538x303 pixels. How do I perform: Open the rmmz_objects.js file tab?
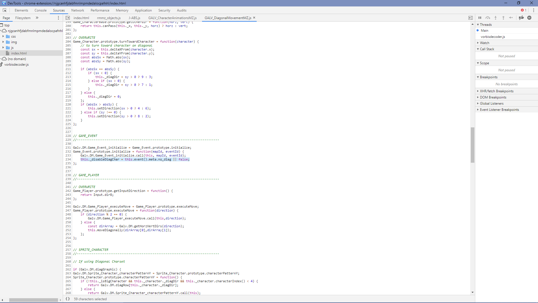click(x=109, y=18)
